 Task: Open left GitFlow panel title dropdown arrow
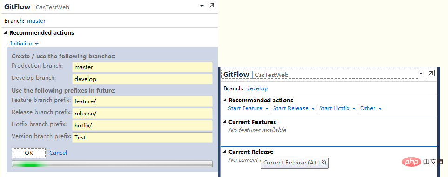click(x=202, y=6)
